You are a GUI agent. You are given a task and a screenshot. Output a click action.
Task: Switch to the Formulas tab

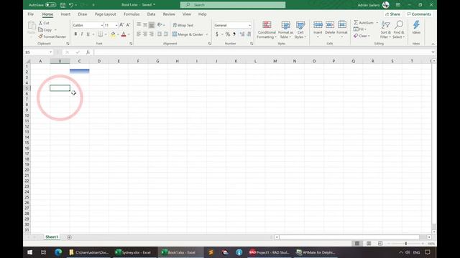pos(132,14)
